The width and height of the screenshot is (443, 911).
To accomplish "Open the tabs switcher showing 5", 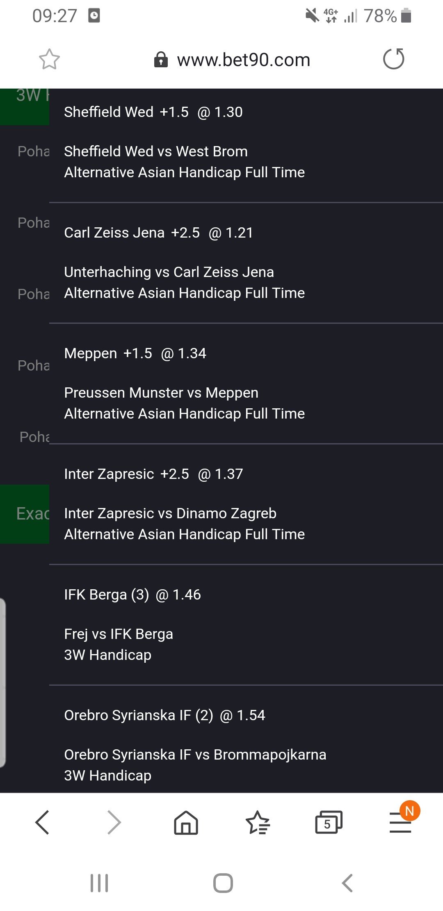I will (x=328, y=822).
